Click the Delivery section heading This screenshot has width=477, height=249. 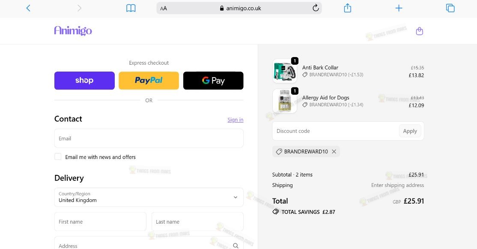pyautogui.click(x=69, y=178)
